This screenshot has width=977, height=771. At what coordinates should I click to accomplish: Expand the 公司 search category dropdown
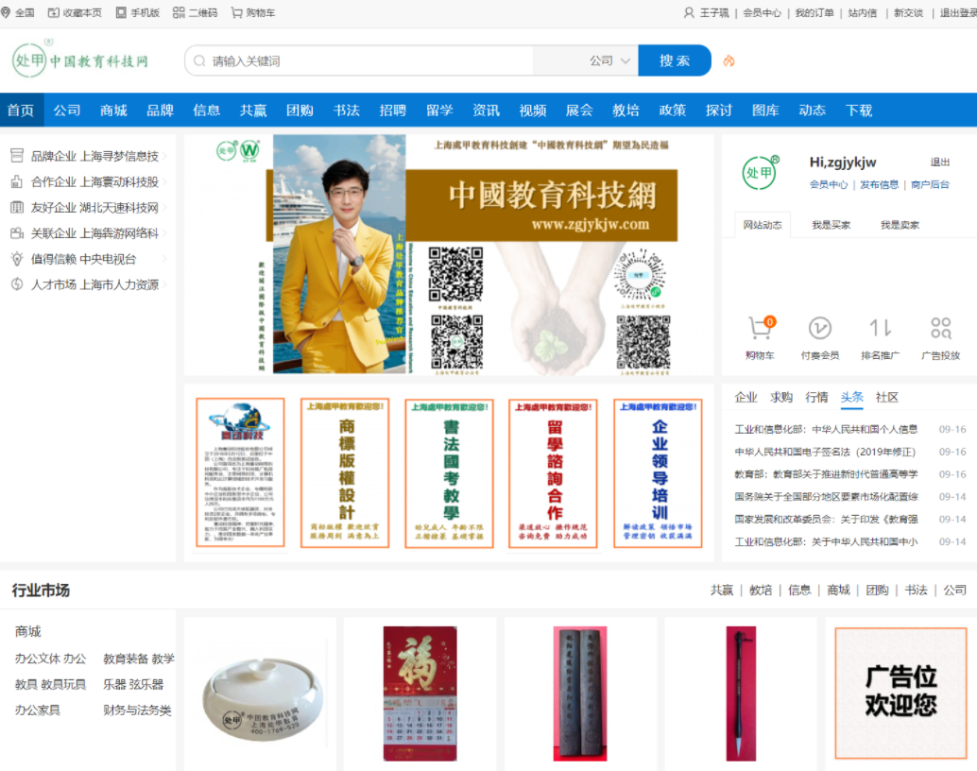(610, 60)
